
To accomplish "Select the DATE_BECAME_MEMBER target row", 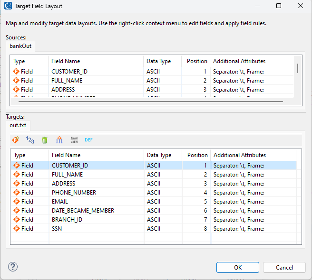I will click(154, 211).
